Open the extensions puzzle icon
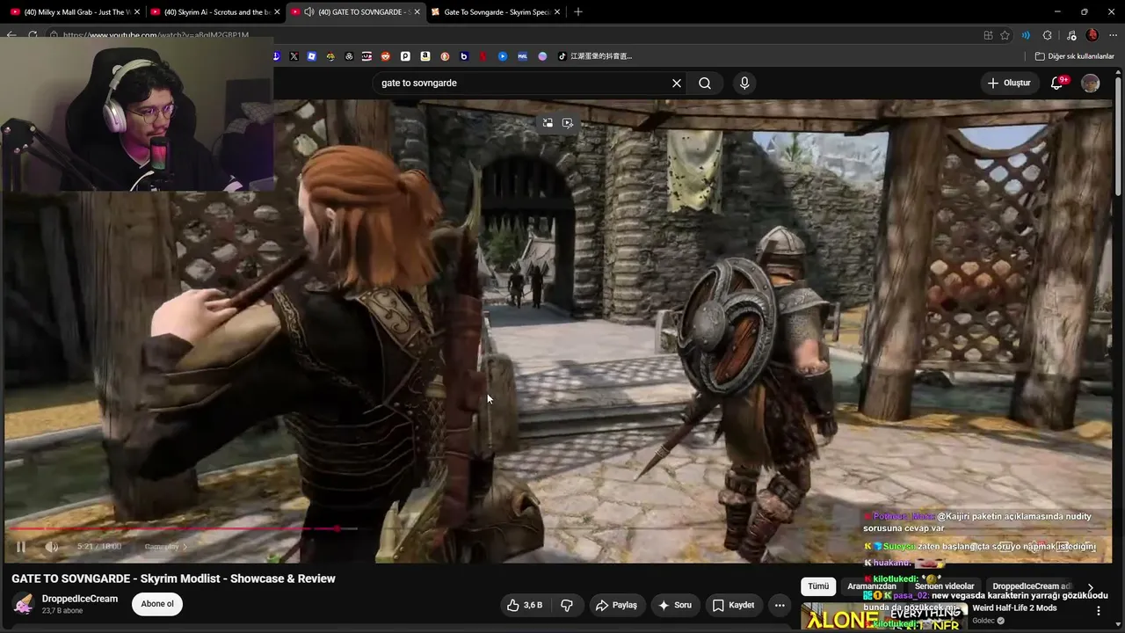1125x633 pixels. point(1047,35)
